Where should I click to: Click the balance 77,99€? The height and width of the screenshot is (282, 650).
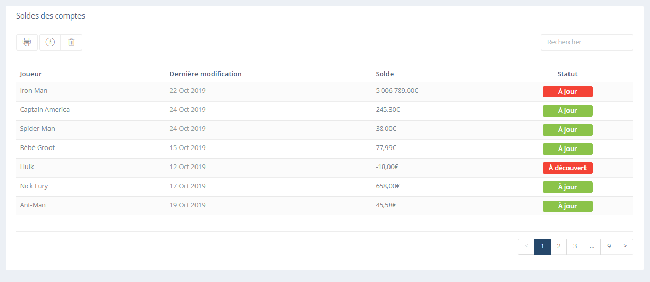[x=386, y=148]
